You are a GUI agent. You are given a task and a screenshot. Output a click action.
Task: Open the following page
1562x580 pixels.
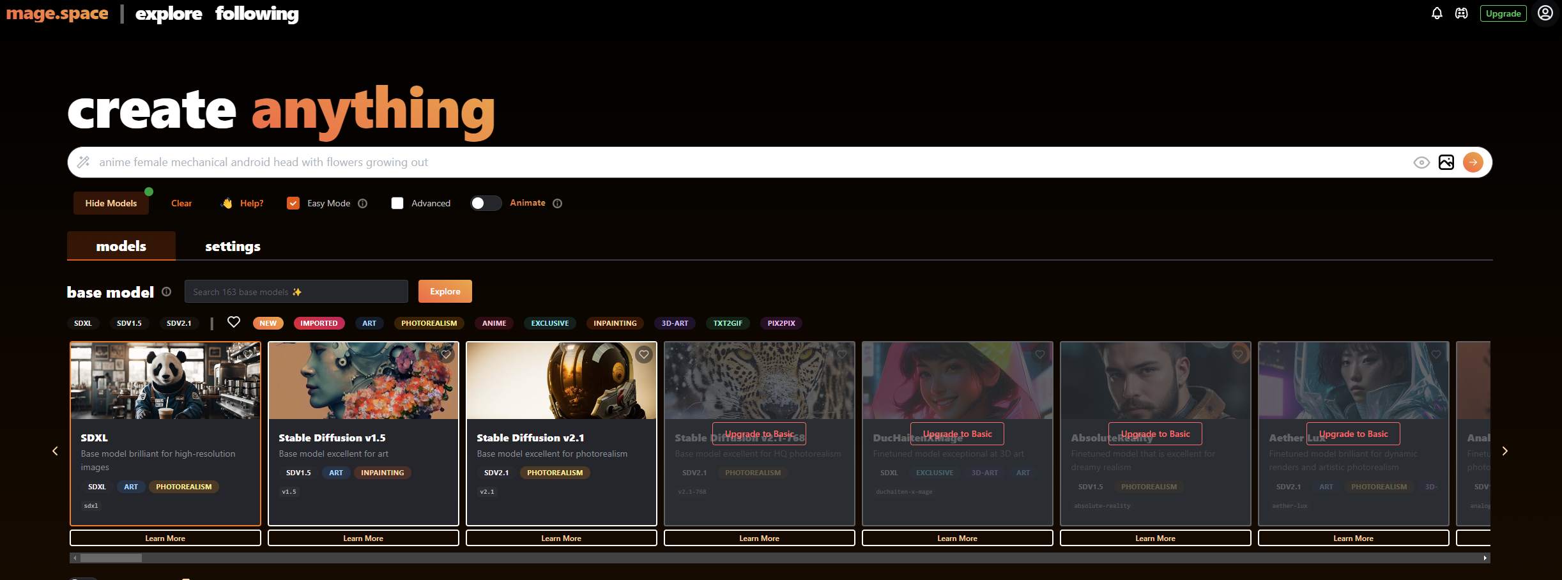[x=257, y=13]
